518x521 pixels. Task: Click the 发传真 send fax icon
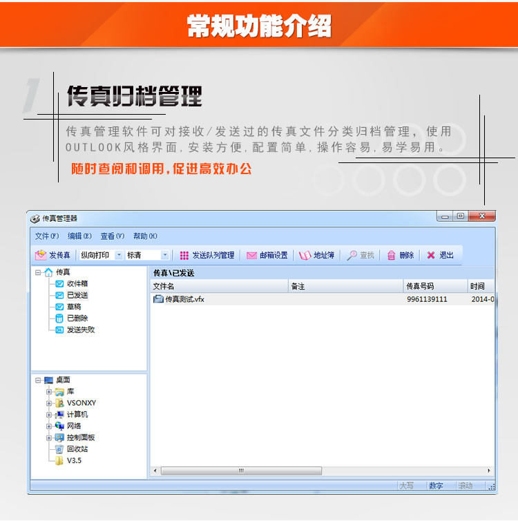pos(41,255)
